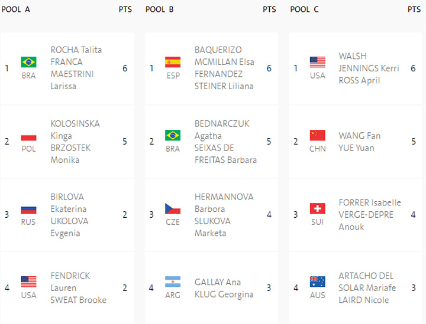Click the Czech Republic flag icon
Screen dimensions: 426x324
(173, 209)
